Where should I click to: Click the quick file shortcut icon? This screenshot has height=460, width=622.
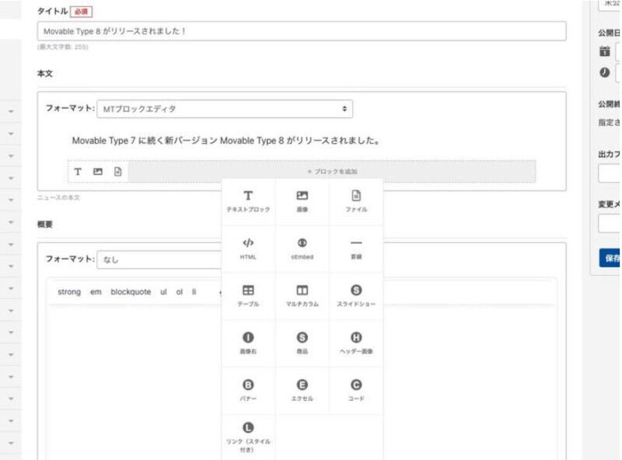[118, 172]
